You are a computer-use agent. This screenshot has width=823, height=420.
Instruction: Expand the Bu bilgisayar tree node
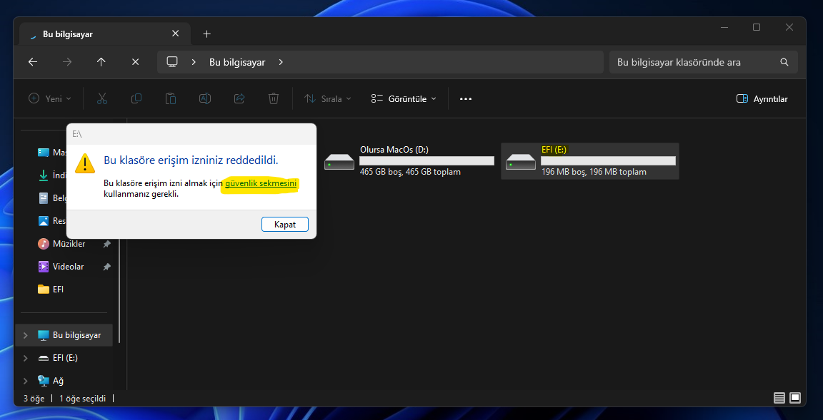coord(26,335)
